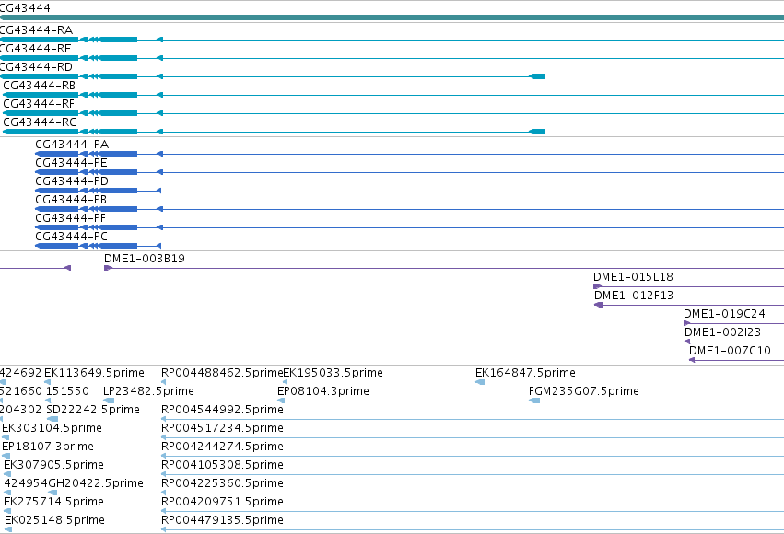
Task: Select EST EP18107.3prime label
Action: click(x=48, y=447)
